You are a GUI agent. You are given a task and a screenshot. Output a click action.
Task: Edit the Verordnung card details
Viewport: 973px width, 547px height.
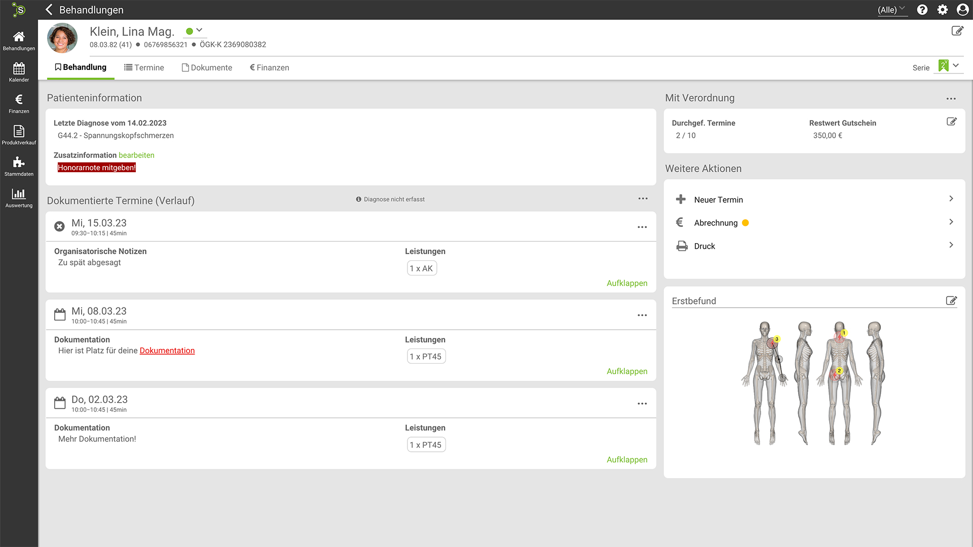951,122
